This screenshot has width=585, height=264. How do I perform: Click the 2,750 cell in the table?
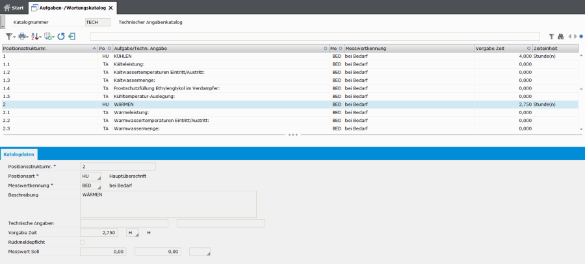click(503, 104)
